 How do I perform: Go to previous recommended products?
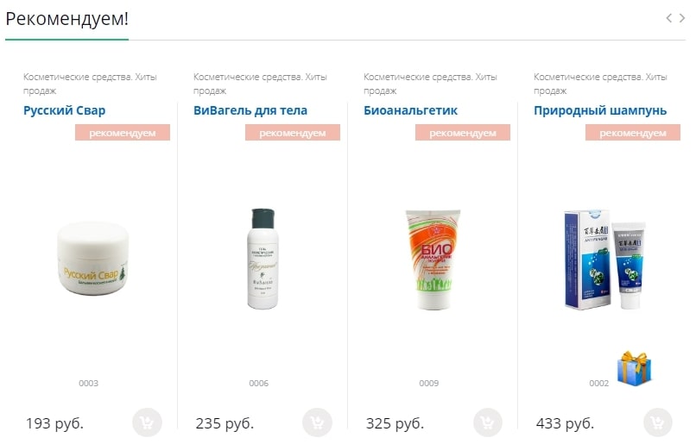(669, 18)
